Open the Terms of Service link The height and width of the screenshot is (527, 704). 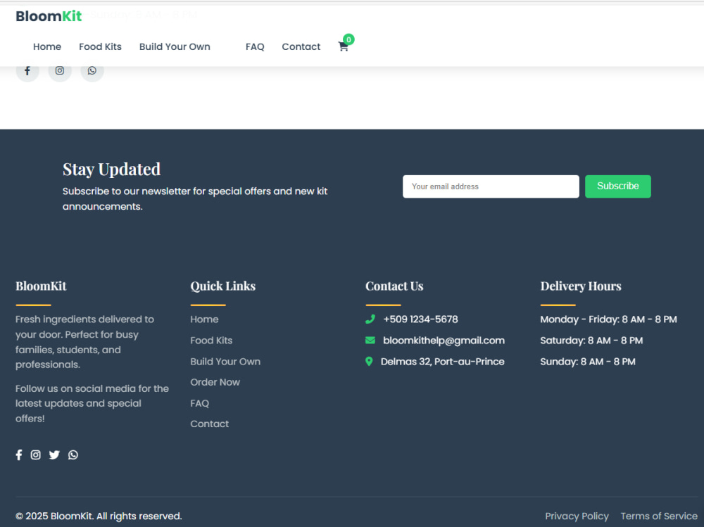click(x=659, y=516)
